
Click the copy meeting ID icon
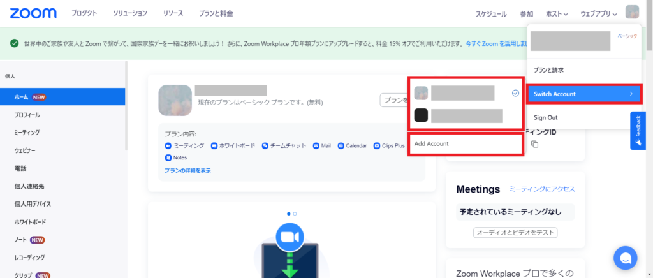535,144
